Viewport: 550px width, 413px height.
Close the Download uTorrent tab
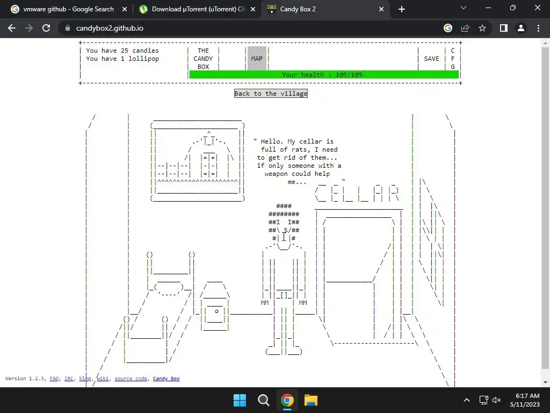tap(253, 9)
